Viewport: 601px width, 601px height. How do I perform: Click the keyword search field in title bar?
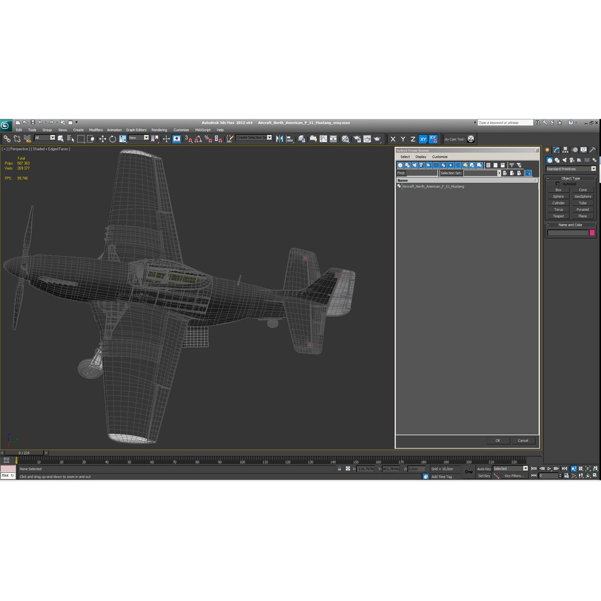pyautogui.click(x=505, y=122)
